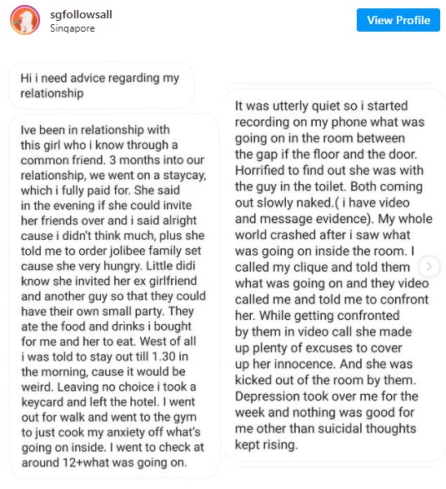
Task: Select the 'Hi i need advice' message bubble
Action: [x=102, y=86]
